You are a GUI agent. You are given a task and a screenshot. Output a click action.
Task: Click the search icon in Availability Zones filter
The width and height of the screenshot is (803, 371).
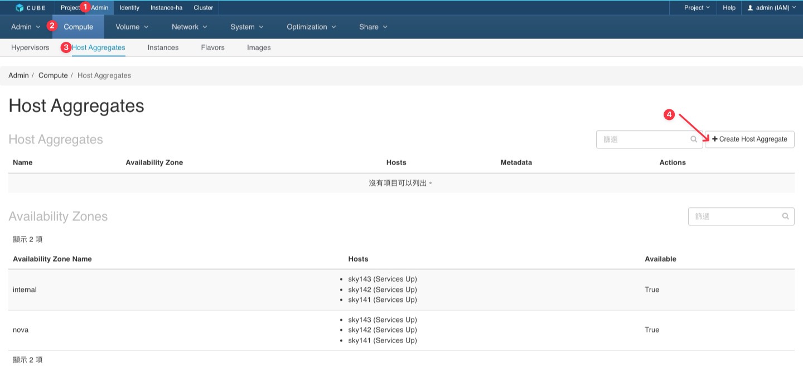786,216
